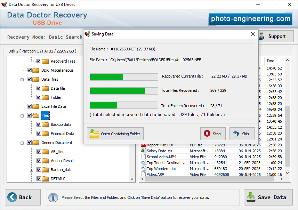Click the AB_files folder icon
The image size is (298, 210).
click(x=45, y=152)
